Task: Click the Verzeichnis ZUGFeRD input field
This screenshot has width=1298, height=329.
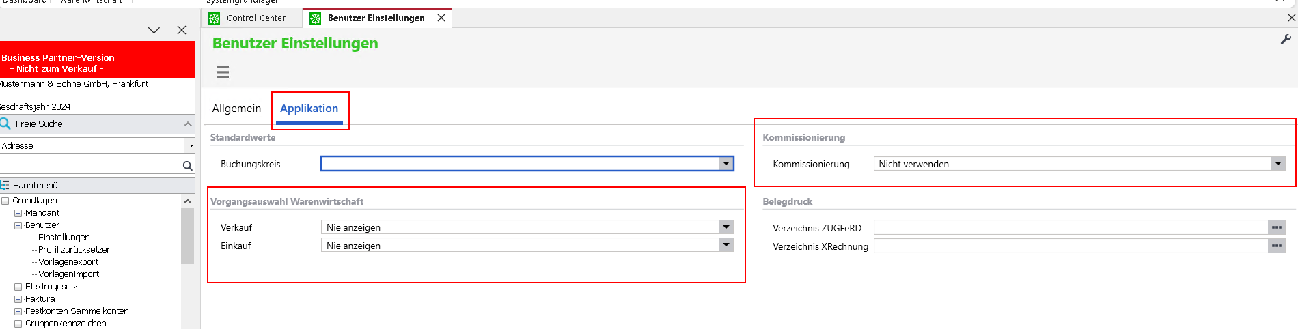Action: coord(1070,228)
